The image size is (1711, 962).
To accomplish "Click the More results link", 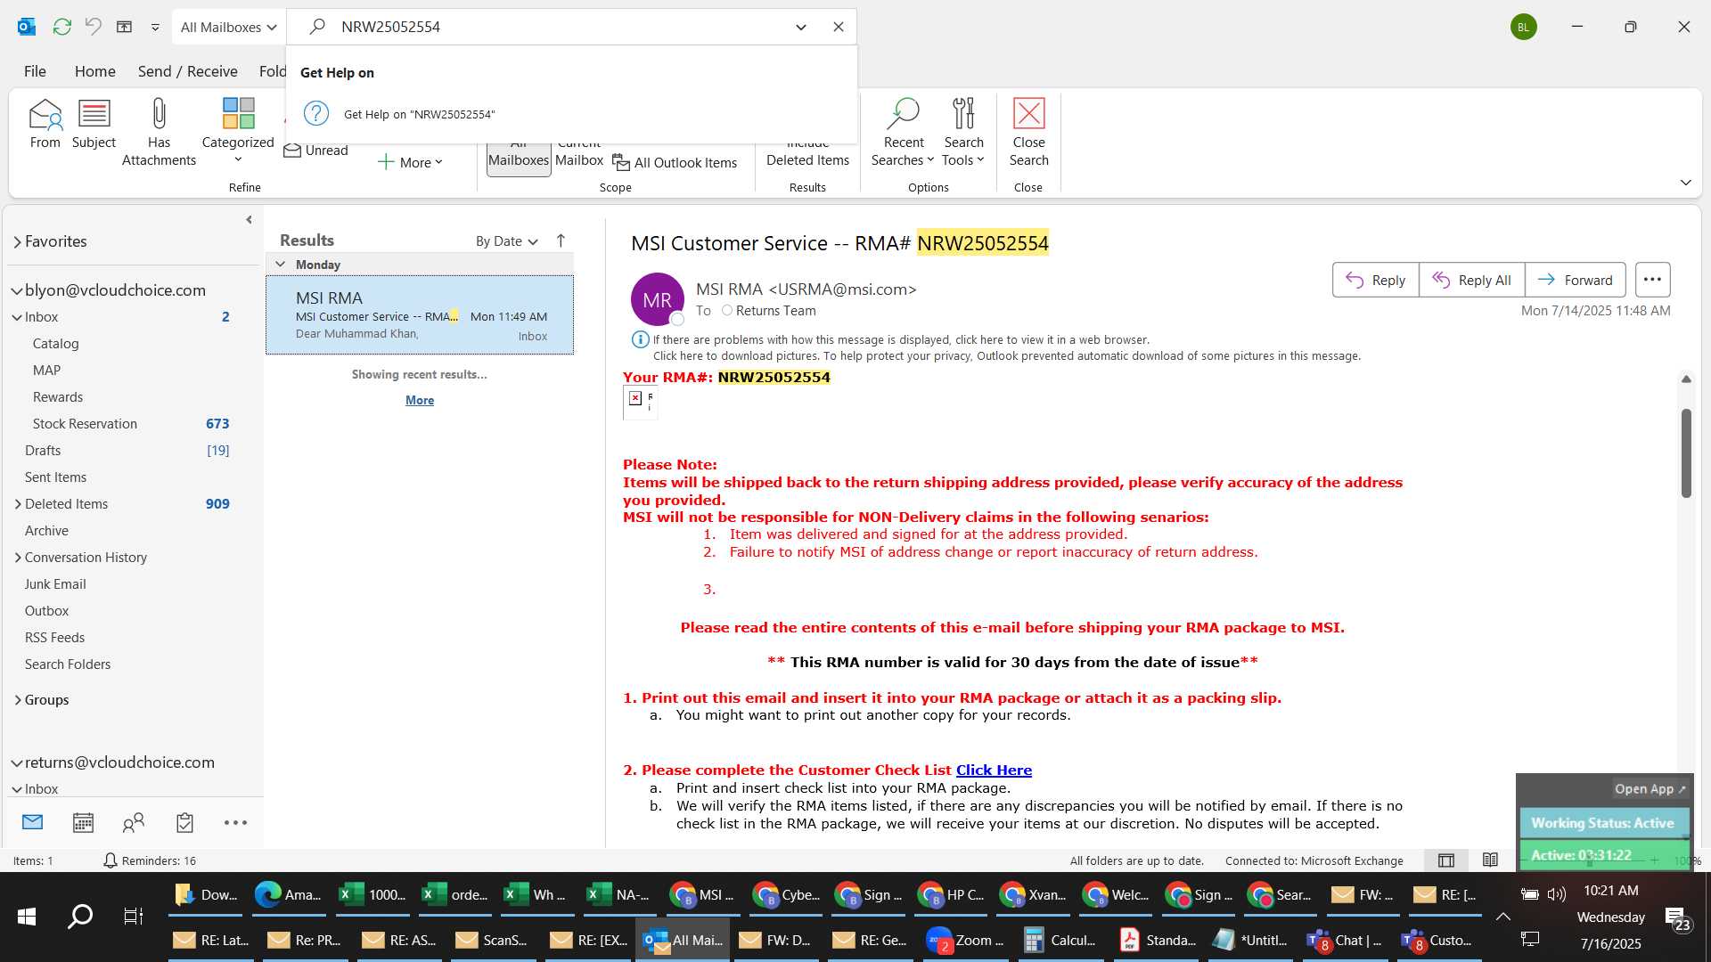I will click(x=420, y=400).
